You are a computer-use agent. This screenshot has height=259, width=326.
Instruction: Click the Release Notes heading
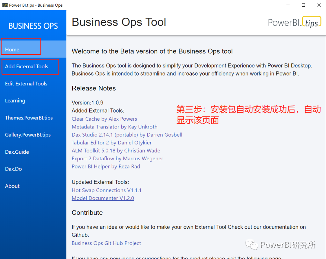[x=94, y=88]
